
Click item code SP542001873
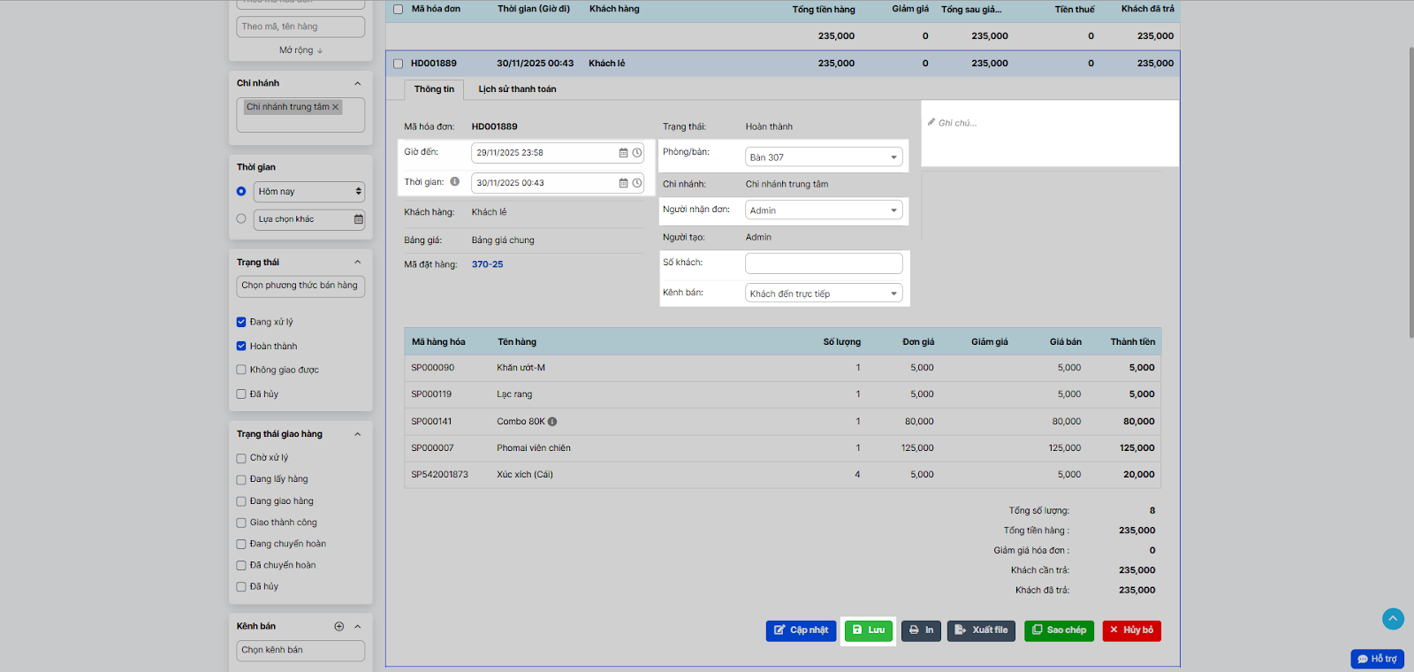[x=439, y=475]
